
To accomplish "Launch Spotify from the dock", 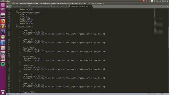I will coord(3,64).
